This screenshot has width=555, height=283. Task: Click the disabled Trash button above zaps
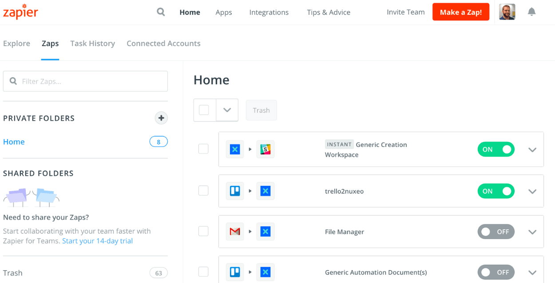click(261, 110)
